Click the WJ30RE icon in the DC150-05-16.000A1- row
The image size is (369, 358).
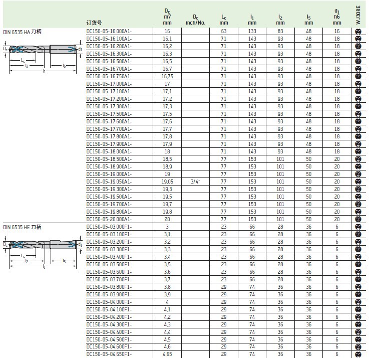(357, 31)
